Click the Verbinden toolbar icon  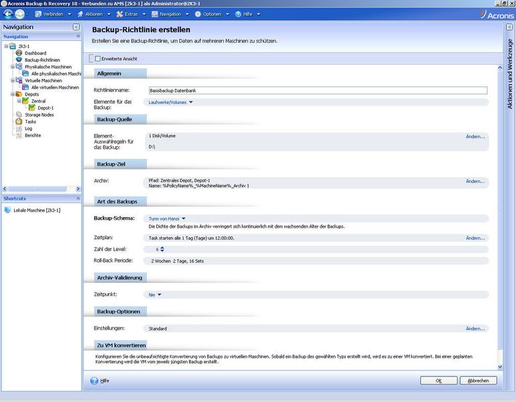(38, 14)
